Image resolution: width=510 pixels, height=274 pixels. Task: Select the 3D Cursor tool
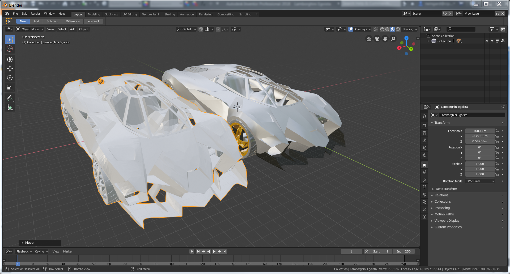[x=10, y=49]
